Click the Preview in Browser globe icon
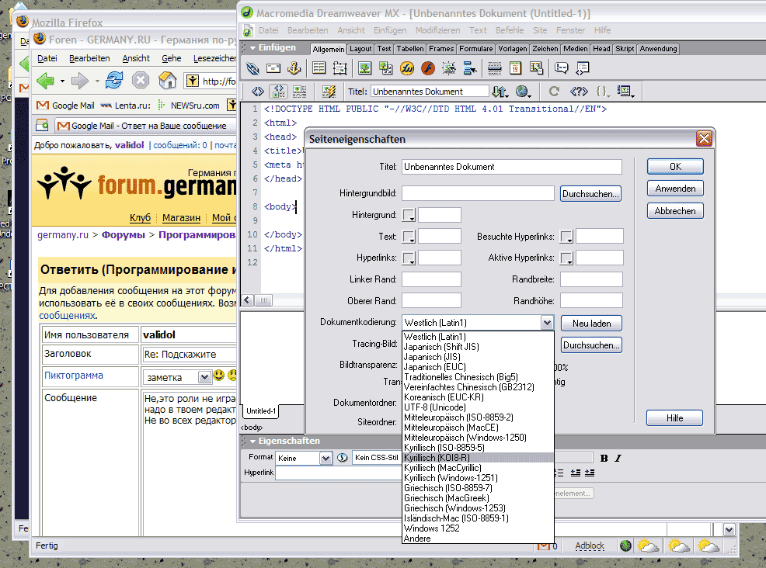 click(523, 92)
